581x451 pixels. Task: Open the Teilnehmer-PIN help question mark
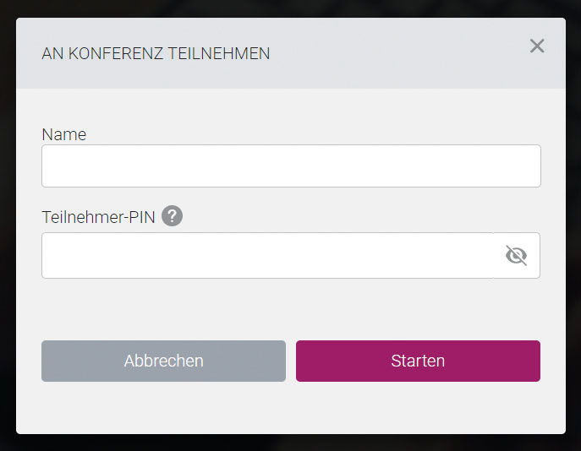point(172,215)
